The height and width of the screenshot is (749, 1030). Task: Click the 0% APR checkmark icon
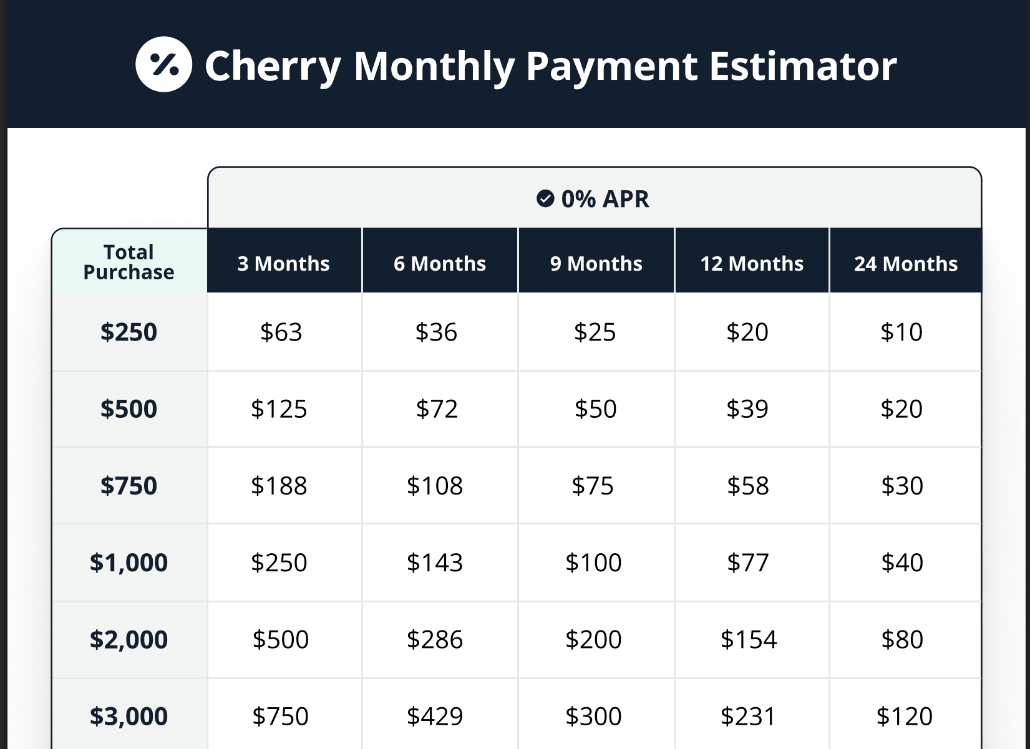(x=545, y=199)
